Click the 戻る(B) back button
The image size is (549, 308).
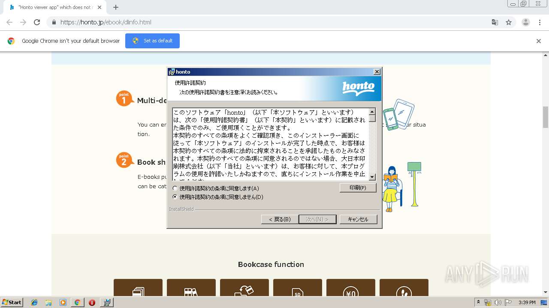point(280,219)
